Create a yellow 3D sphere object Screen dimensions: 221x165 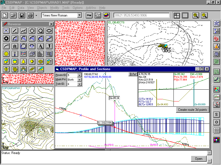pyautogui.click(x=32, y=61)
